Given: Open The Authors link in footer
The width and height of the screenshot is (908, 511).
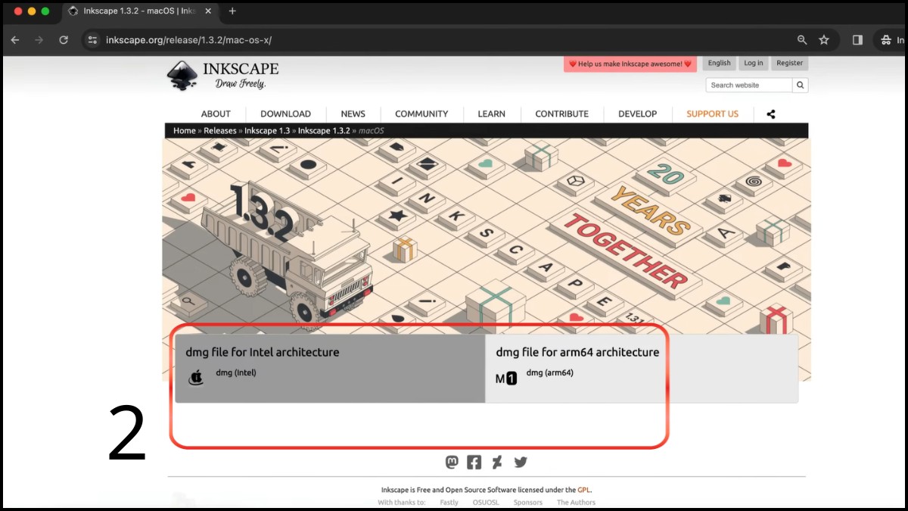Looking at the screenshot, I should pos(576,503).
